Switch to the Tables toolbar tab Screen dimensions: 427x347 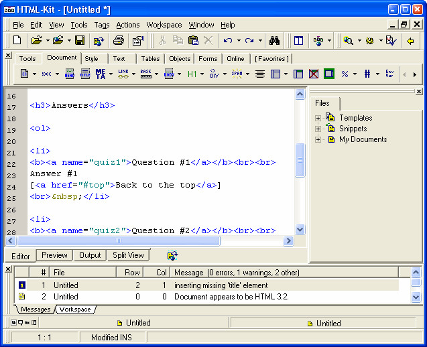(150, 59)
